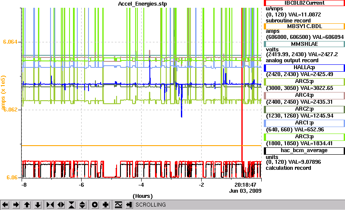
Task: Click the -2 hours X-axis tick label
Action: (201, 185)
